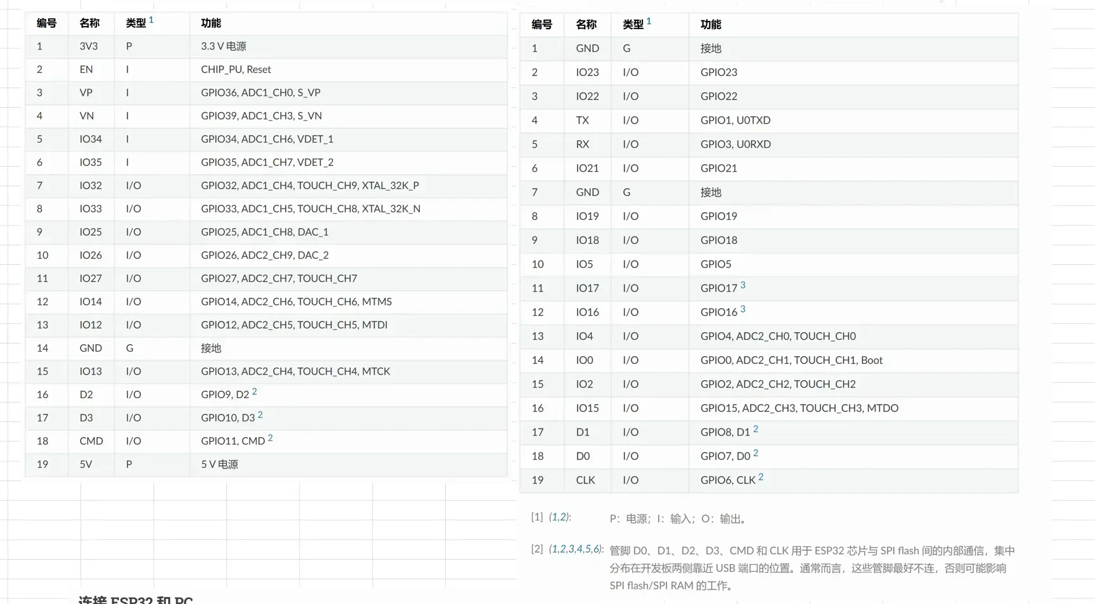
Task: Click back-reference 6 in footnote [2]
Action: pyautogui.click(x=596, y=549)
